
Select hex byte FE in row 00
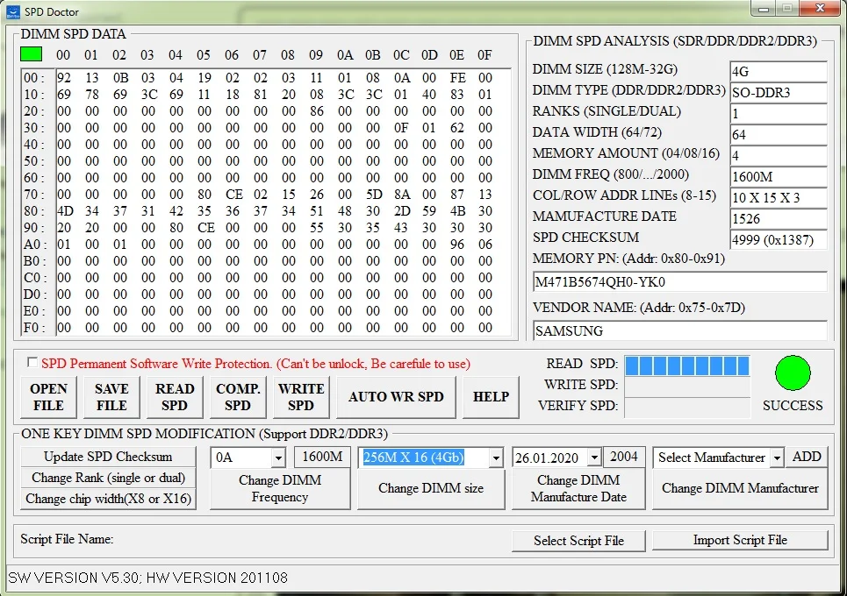coord(457,78)
